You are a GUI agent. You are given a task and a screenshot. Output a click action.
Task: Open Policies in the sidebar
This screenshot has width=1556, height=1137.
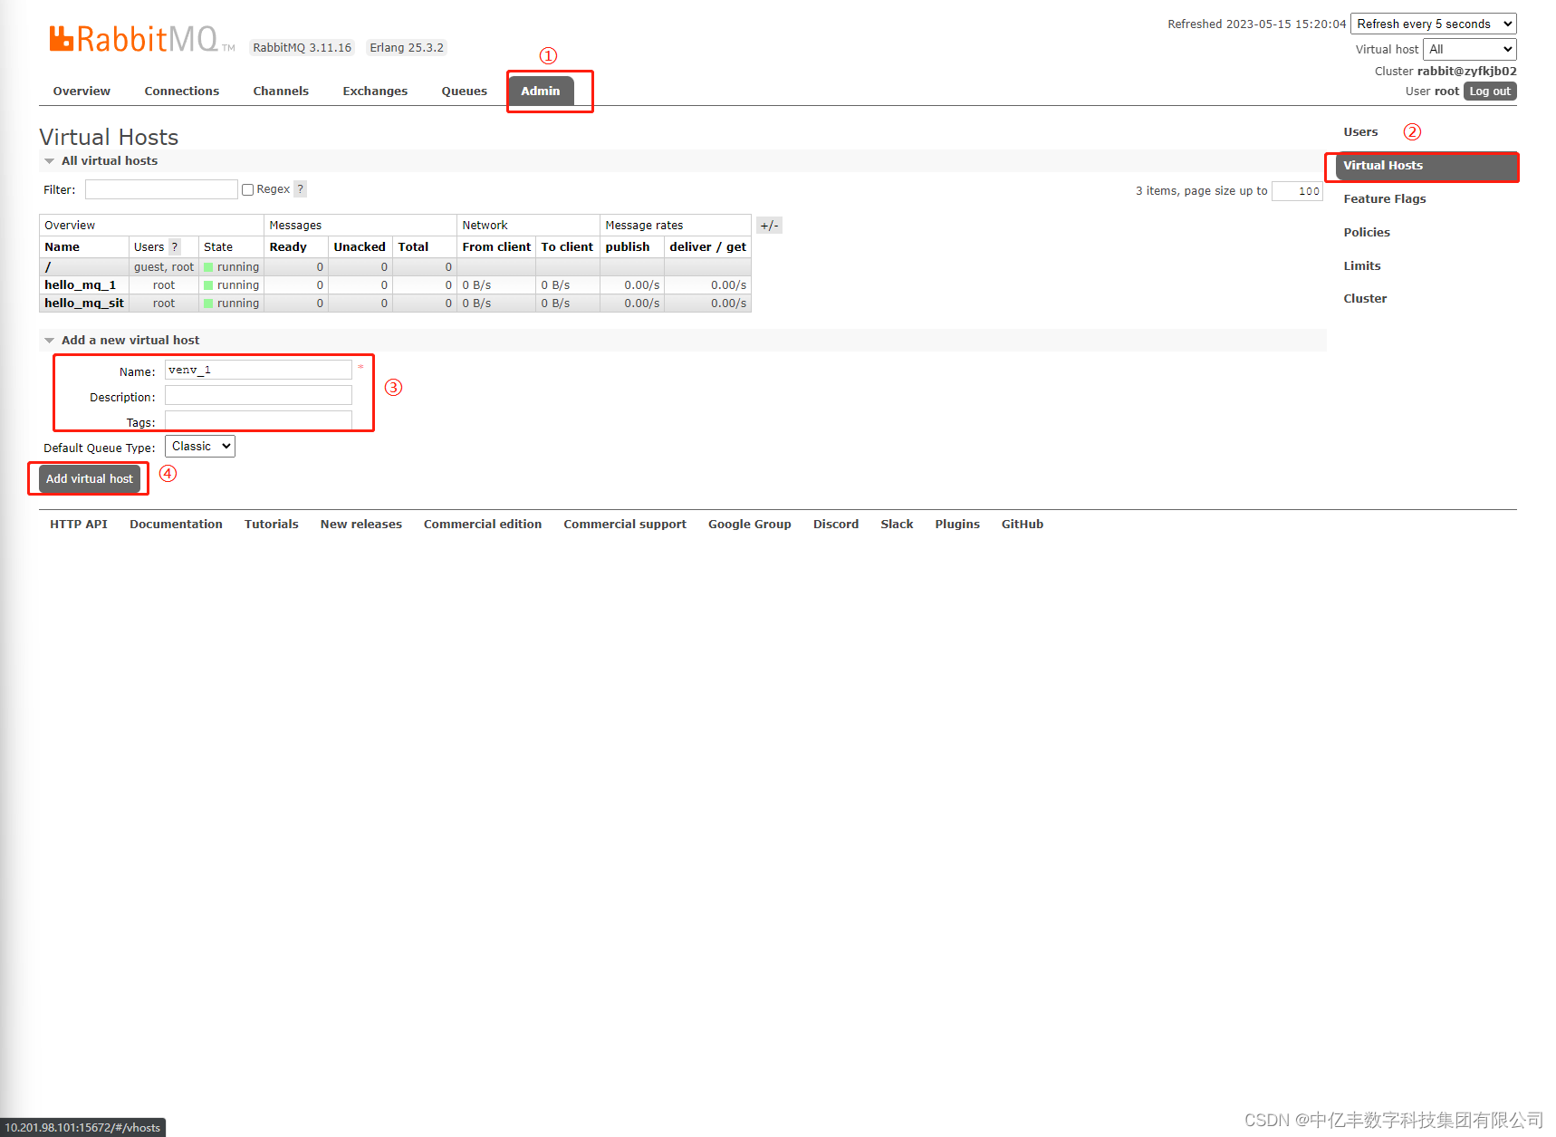tap(1367, 233)
